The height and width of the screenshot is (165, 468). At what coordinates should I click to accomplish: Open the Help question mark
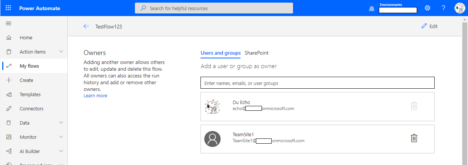[443, 8]
